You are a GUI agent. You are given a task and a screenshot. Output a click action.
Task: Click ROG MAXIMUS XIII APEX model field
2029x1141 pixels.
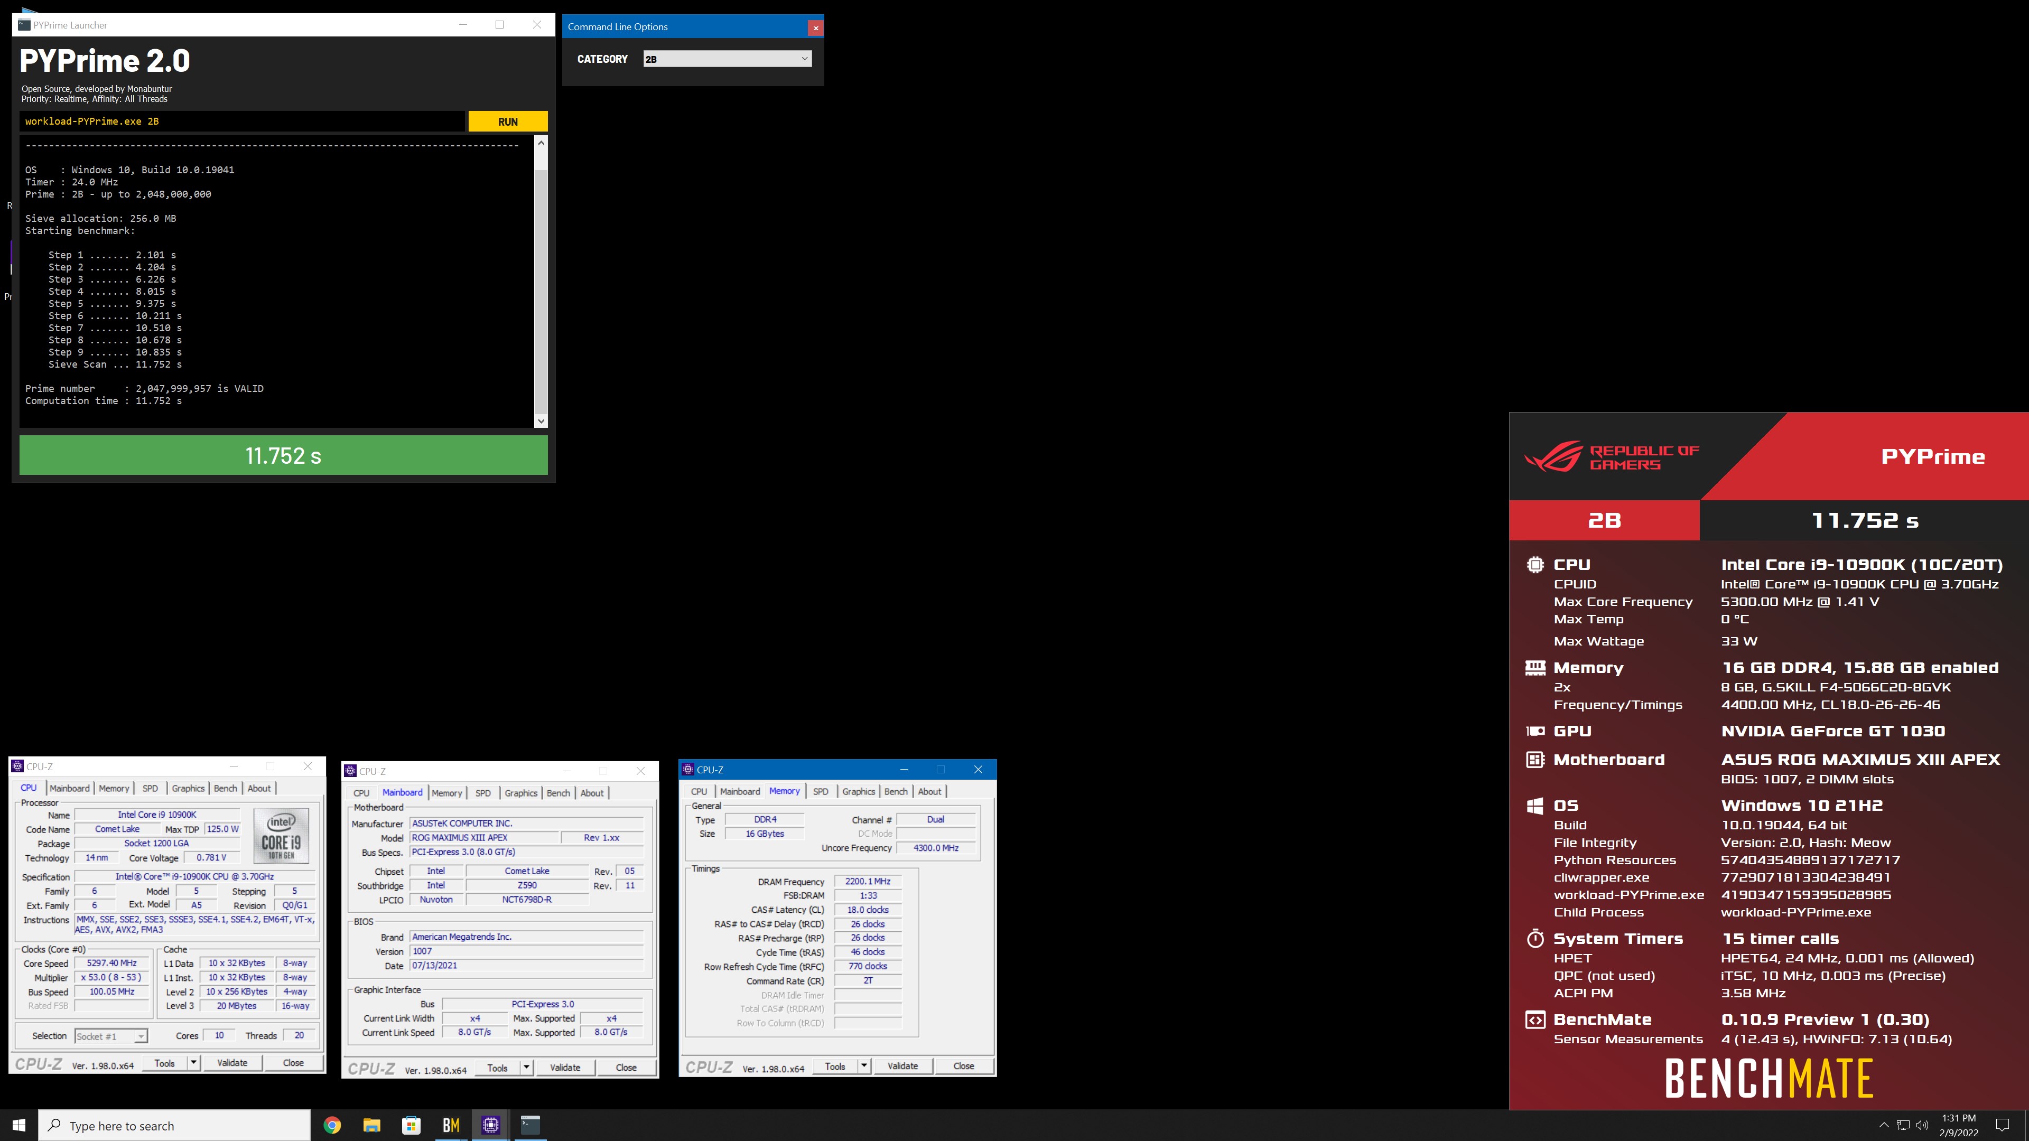pyautogui.click(x=485, y=838)
